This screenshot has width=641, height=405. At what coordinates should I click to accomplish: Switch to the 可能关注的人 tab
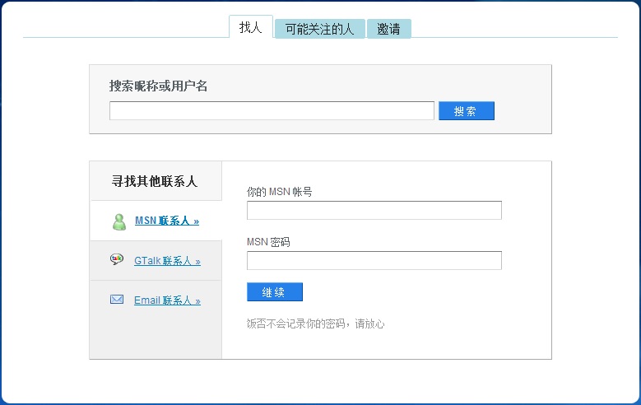pos(320,29)
